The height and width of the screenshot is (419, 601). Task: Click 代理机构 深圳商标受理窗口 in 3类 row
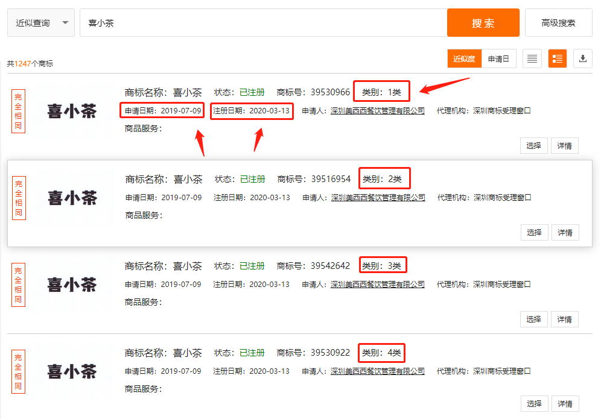(484, 284)
